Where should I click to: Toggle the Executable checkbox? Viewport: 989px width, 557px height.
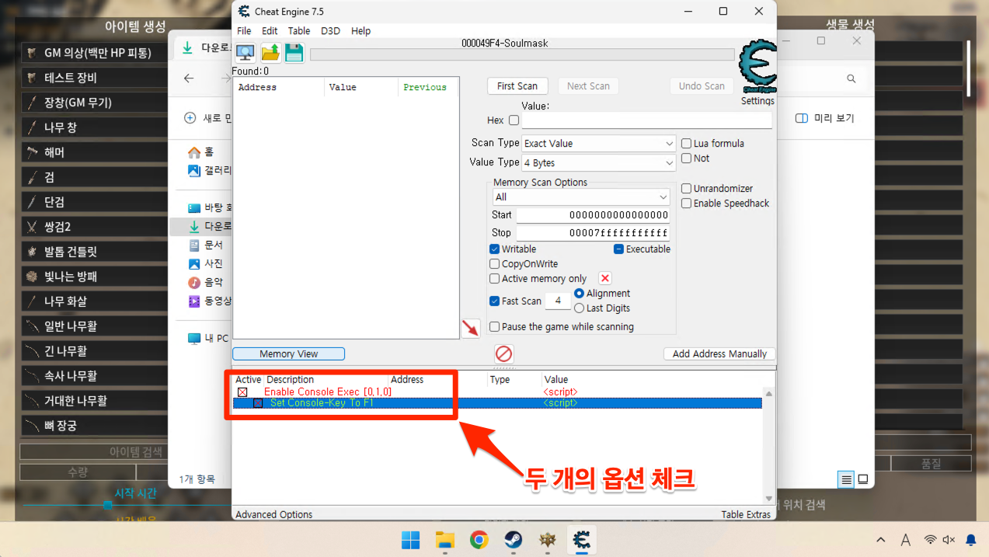(618, 249)
